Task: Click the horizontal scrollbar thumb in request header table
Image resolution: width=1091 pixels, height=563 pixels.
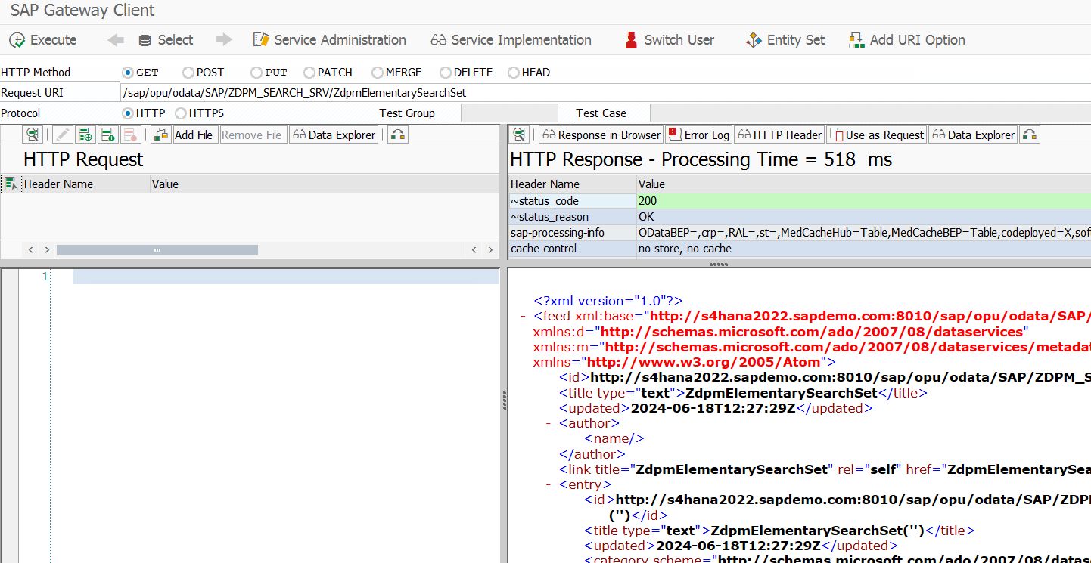Action: click(157, 250)
